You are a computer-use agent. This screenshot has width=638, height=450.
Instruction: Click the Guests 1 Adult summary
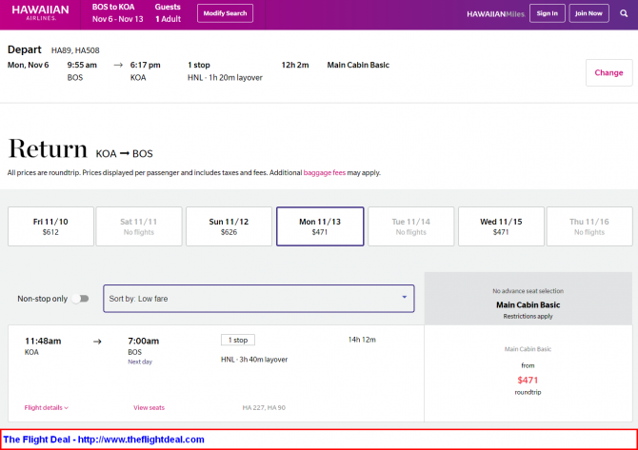coord(168,13)
